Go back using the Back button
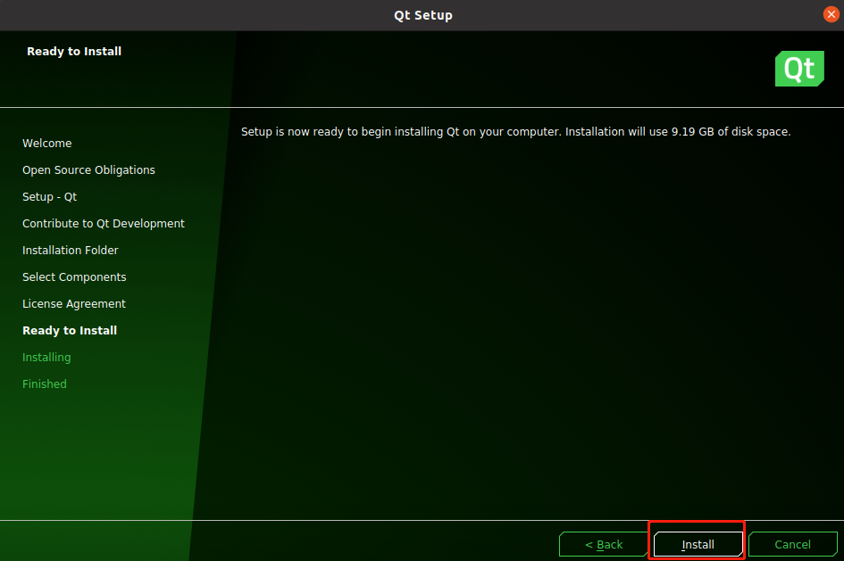844x561 pixels. (x=604, y=544)
